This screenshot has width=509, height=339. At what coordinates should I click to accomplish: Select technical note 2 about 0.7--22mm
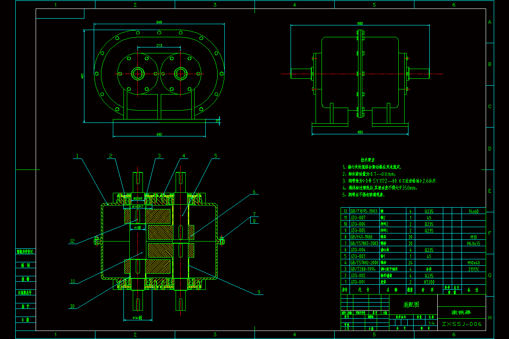click(x=369, y=174)
